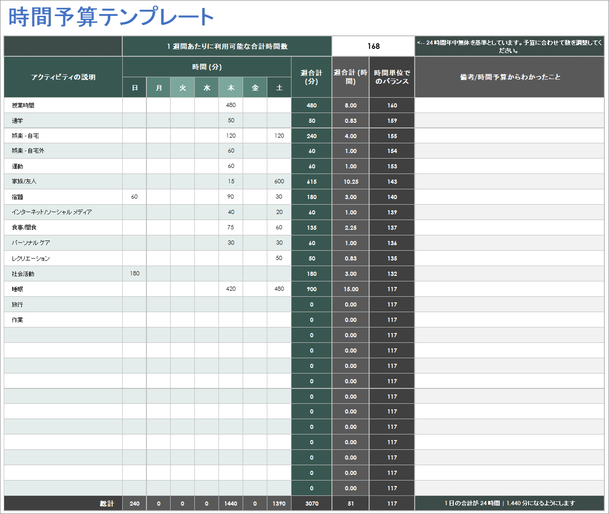
Task: Select the 娯楽 - 自宅外 activity cell
Action: point(63,151)
